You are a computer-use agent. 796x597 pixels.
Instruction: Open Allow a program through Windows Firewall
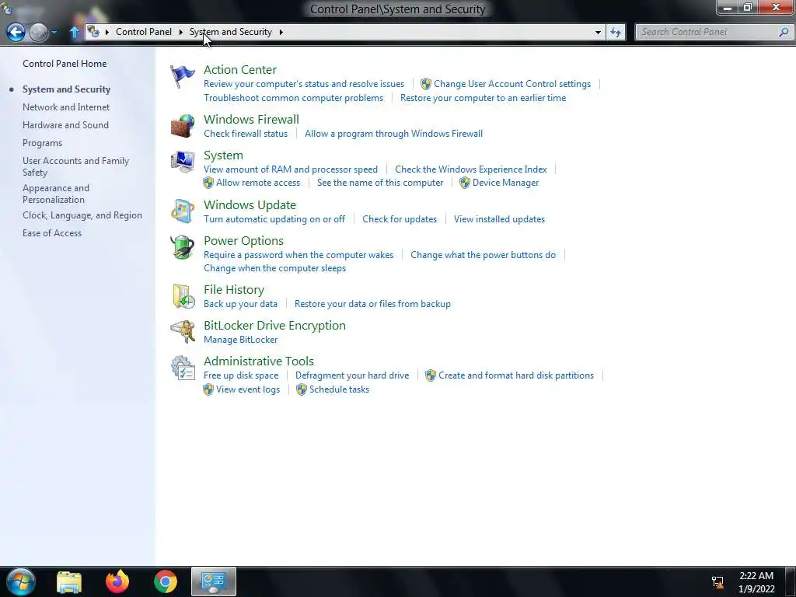(393, 134)
